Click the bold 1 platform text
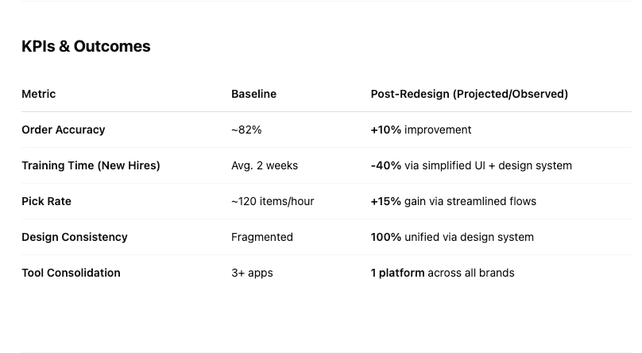 (x=397, y=273)
